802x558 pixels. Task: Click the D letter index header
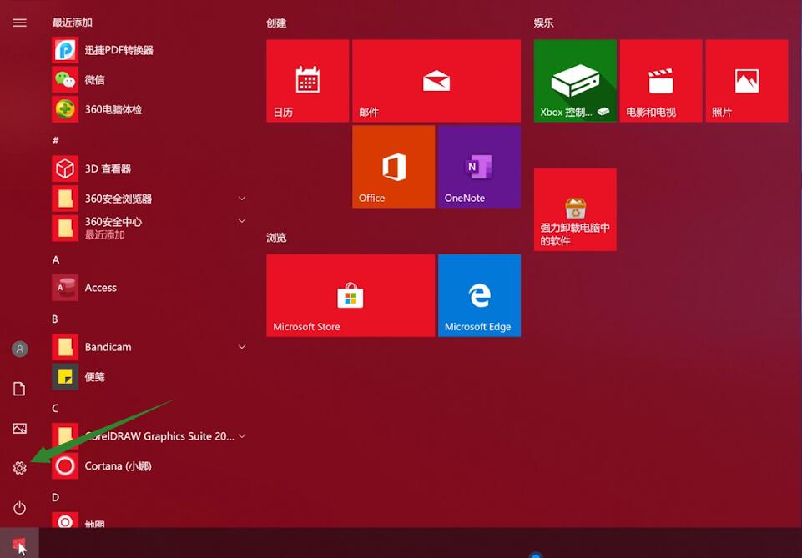click(x=55, y=497)
